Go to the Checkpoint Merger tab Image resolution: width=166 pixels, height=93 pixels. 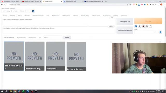point(38,16)
